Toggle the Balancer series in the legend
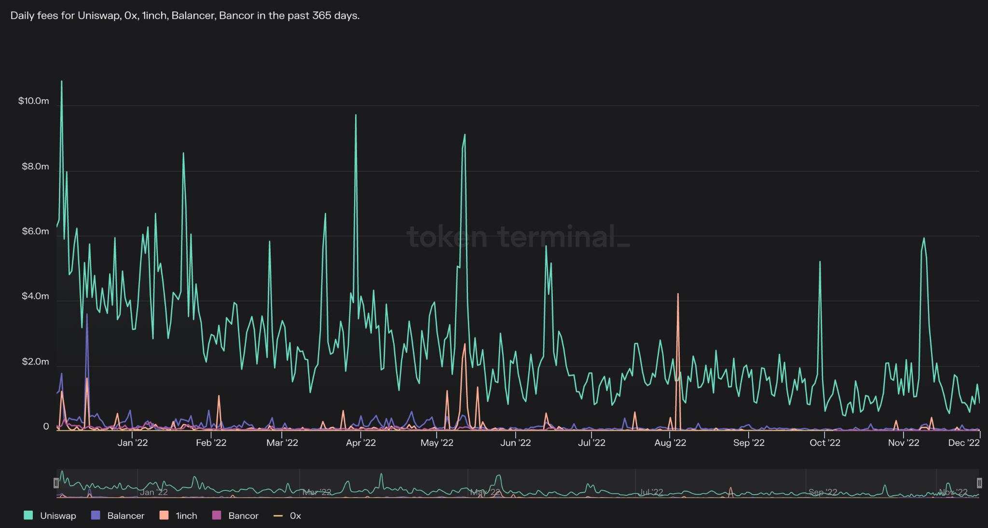 pos(118,515)
